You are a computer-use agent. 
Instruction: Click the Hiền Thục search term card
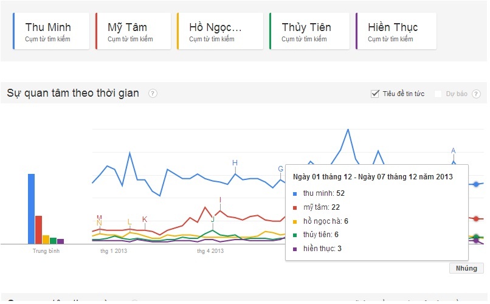(396, 32)
